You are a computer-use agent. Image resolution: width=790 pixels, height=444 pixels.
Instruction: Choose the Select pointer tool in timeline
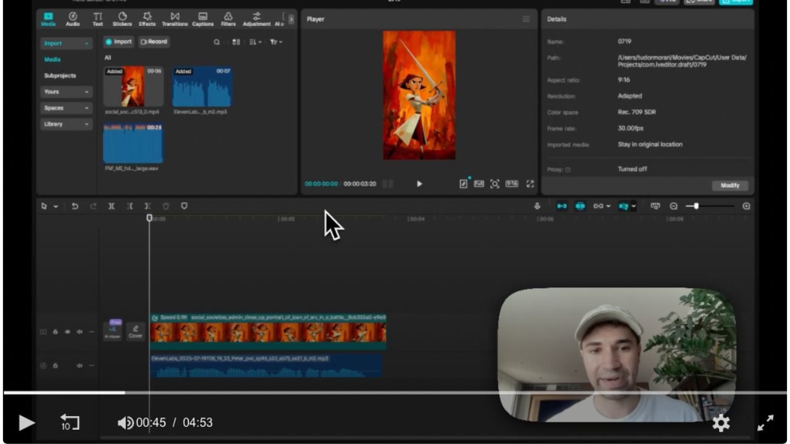click(44, 206)
